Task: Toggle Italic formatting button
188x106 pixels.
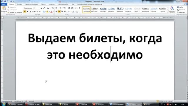Action: point(27,11)
